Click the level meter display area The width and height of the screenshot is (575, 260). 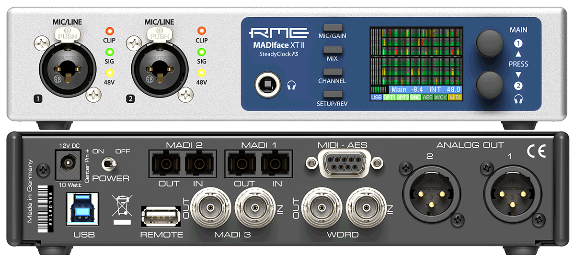click(x=416, y=56)
